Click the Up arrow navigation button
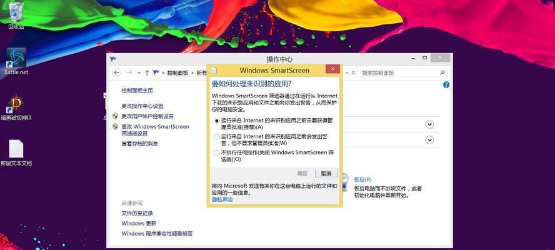This screenshot has width=555, height=250. (x=147, y=72)
